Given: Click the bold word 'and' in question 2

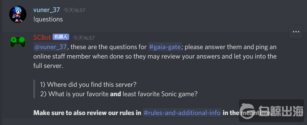Looking at the screenshot, I should 115,94.
